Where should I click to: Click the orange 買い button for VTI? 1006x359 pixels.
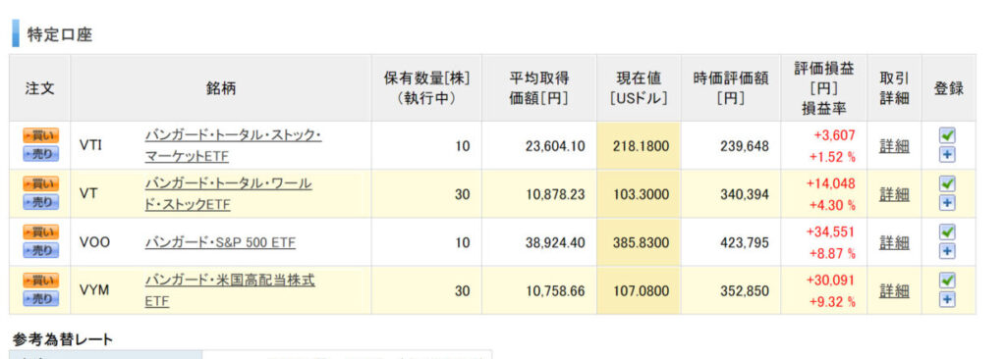[x=40, y=136]
